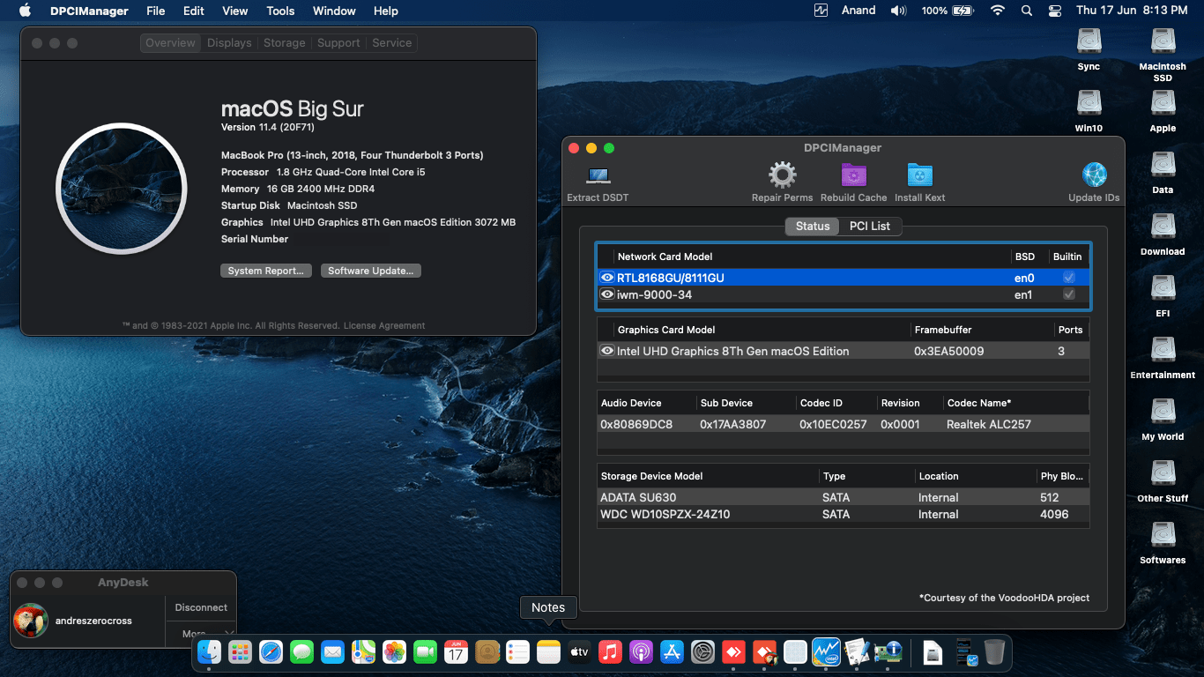The width and height of the screenshot is (1204, 677).
Task: Select the Status tab in DPCIManager
Action: point(813,227)
